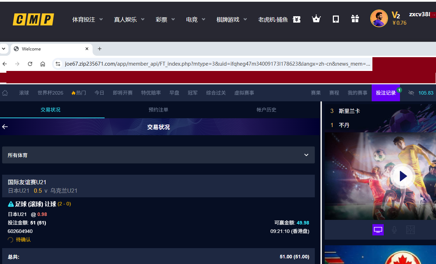Click the 0.98 odds value
Image resolution: width=436 pixels, height=264 pixels.
[42, 214]
